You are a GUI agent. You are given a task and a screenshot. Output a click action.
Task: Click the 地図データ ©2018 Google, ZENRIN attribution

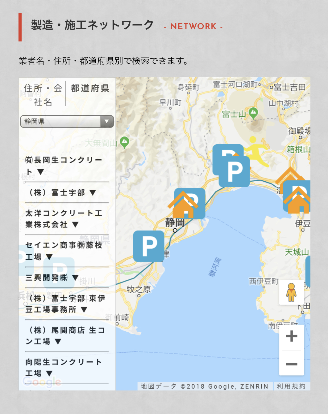pyautogui.click(x=205, y=386)
